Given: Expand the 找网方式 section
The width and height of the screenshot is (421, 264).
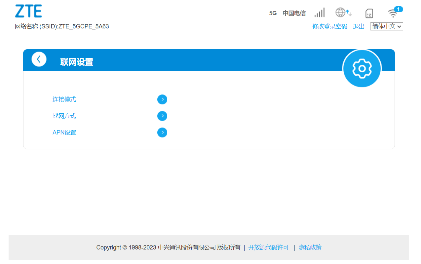Looking at the screenshot, I should point(162,116).
